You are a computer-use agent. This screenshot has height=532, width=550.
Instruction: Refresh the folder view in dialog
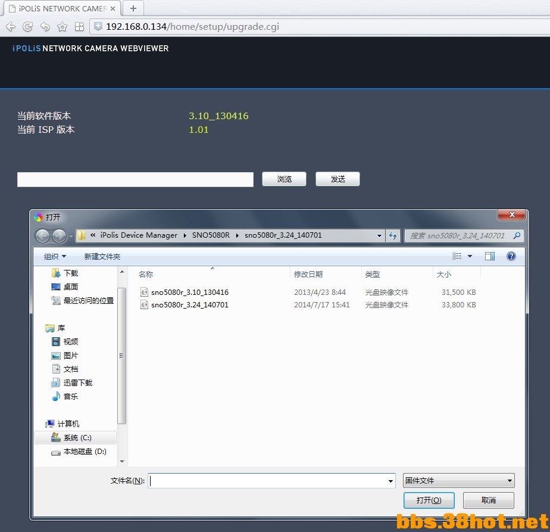393,236
